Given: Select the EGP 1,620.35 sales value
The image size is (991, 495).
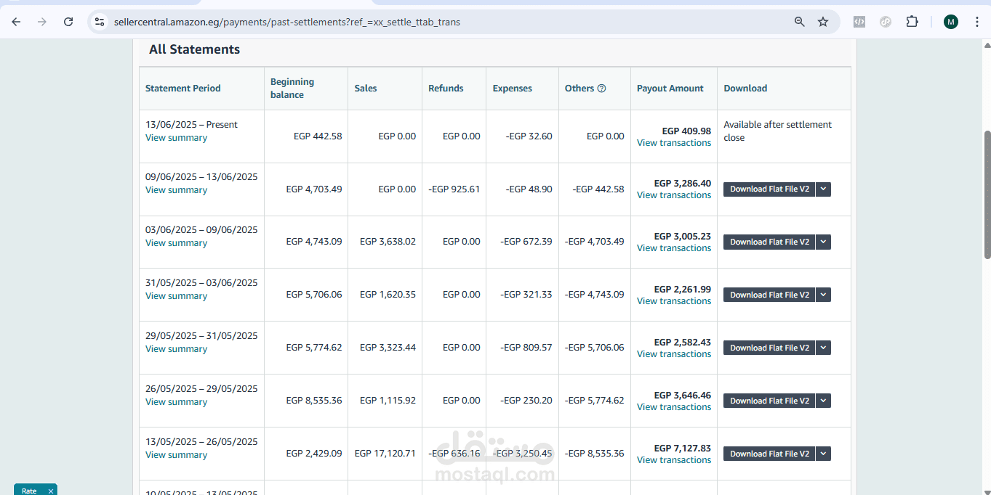Looking at the screenshot, I should [x=388, y=295].
